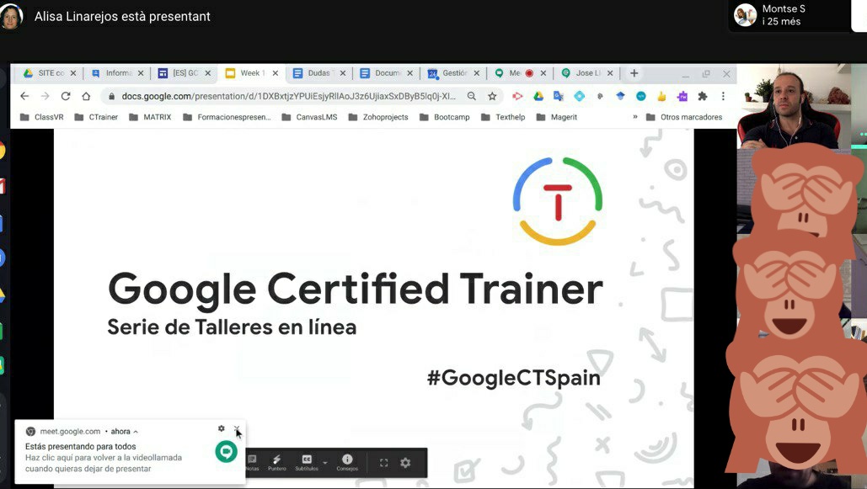The image size is (867, 489).
Task: Bookmark this page with the star icon
Action: click(492, 96)
